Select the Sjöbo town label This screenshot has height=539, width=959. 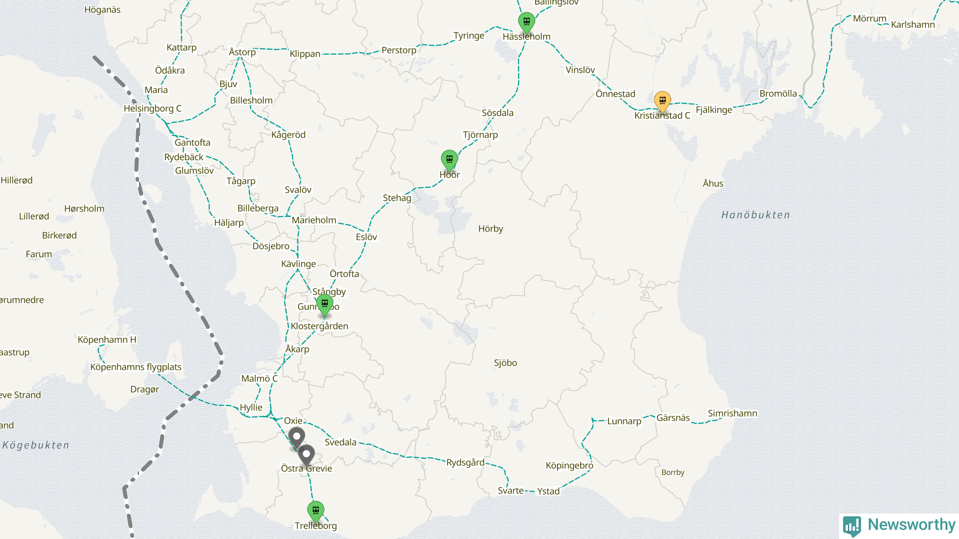point(505,363)
